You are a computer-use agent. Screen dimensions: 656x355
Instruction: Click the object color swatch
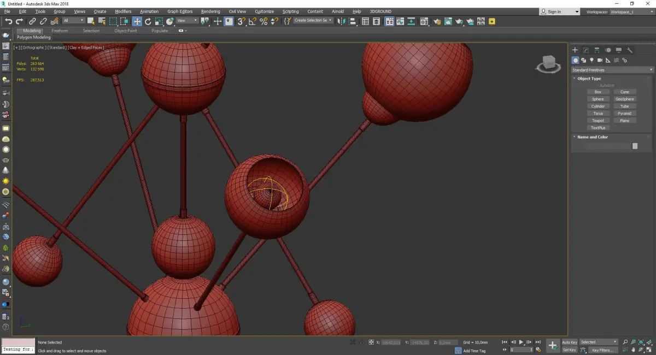635,146
